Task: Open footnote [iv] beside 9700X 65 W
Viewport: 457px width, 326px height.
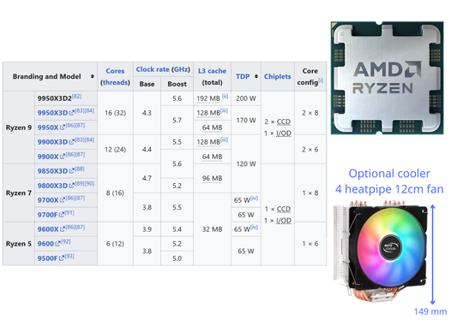Action: (x=254, y=198)
